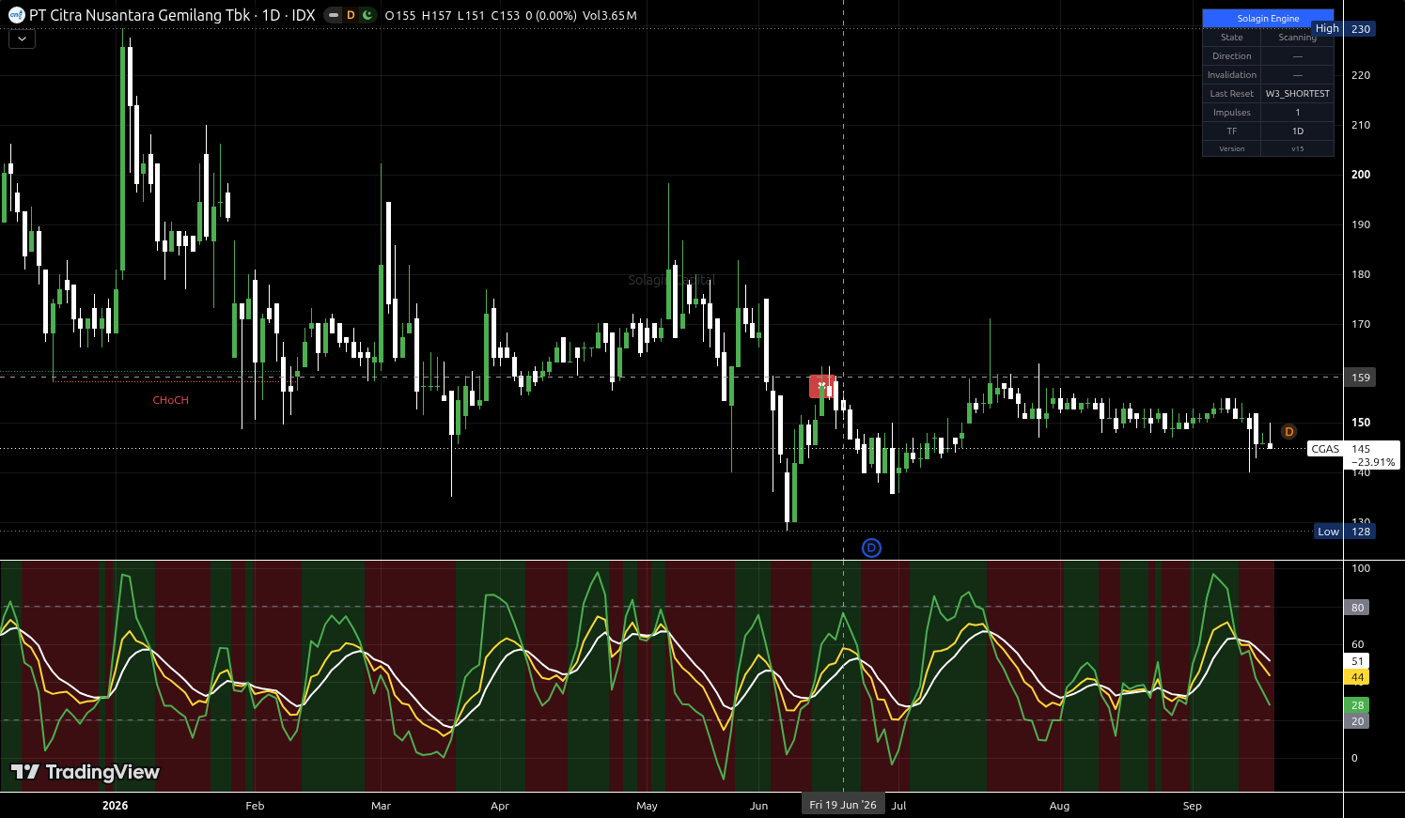
Task: Click the Direction row label
Action: [1231, 55]
